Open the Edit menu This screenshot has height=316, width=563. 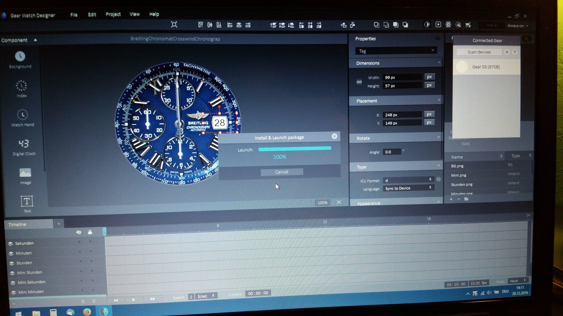[x=92, y=14]
